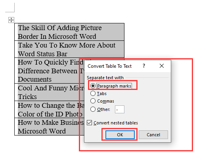Confirm conversion with the OK button

(x=120, y=135)
